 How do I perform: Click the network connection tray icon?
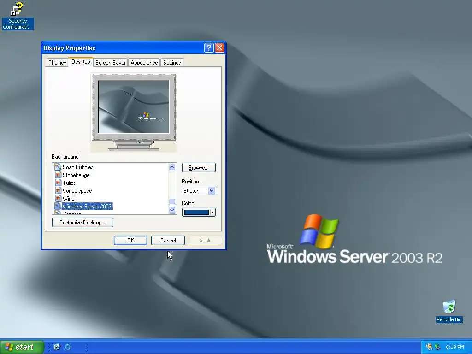pos(438,347)
